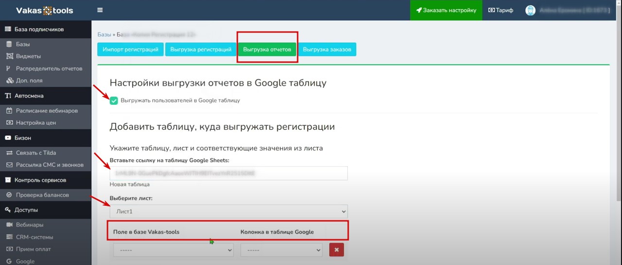Click the Google Sheets link input field

229,173
